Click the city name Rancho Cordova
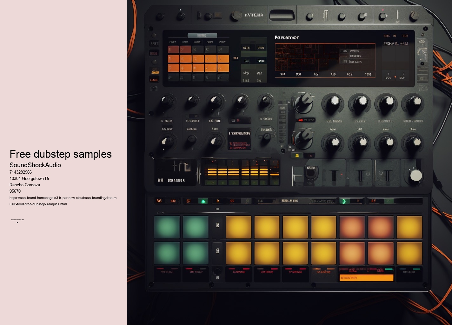This screenshot has height=325, width=452. pos(25,185)
